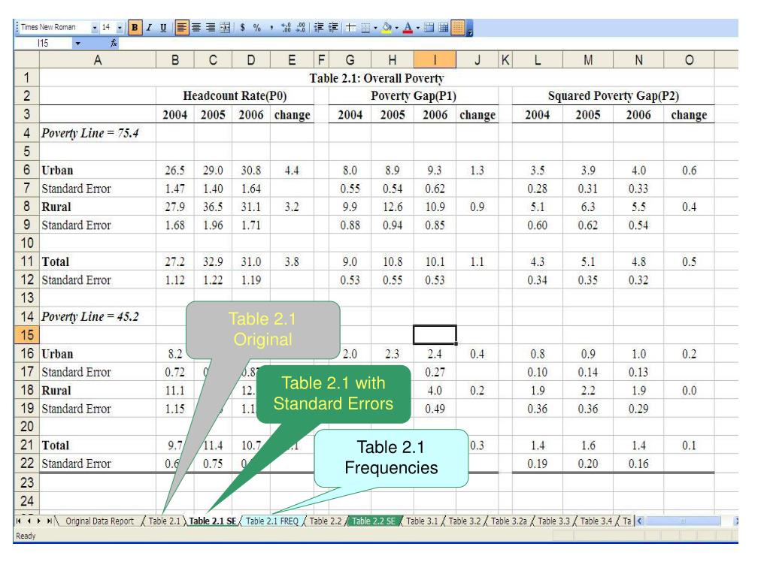This screenshot has height=577, width=770.
Task: Open Toolbar Options at toolbar end
Action: [x=469, y=29]
